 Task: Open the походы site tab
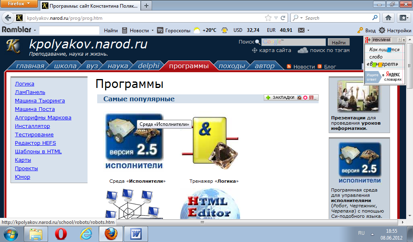pos(232,66)
